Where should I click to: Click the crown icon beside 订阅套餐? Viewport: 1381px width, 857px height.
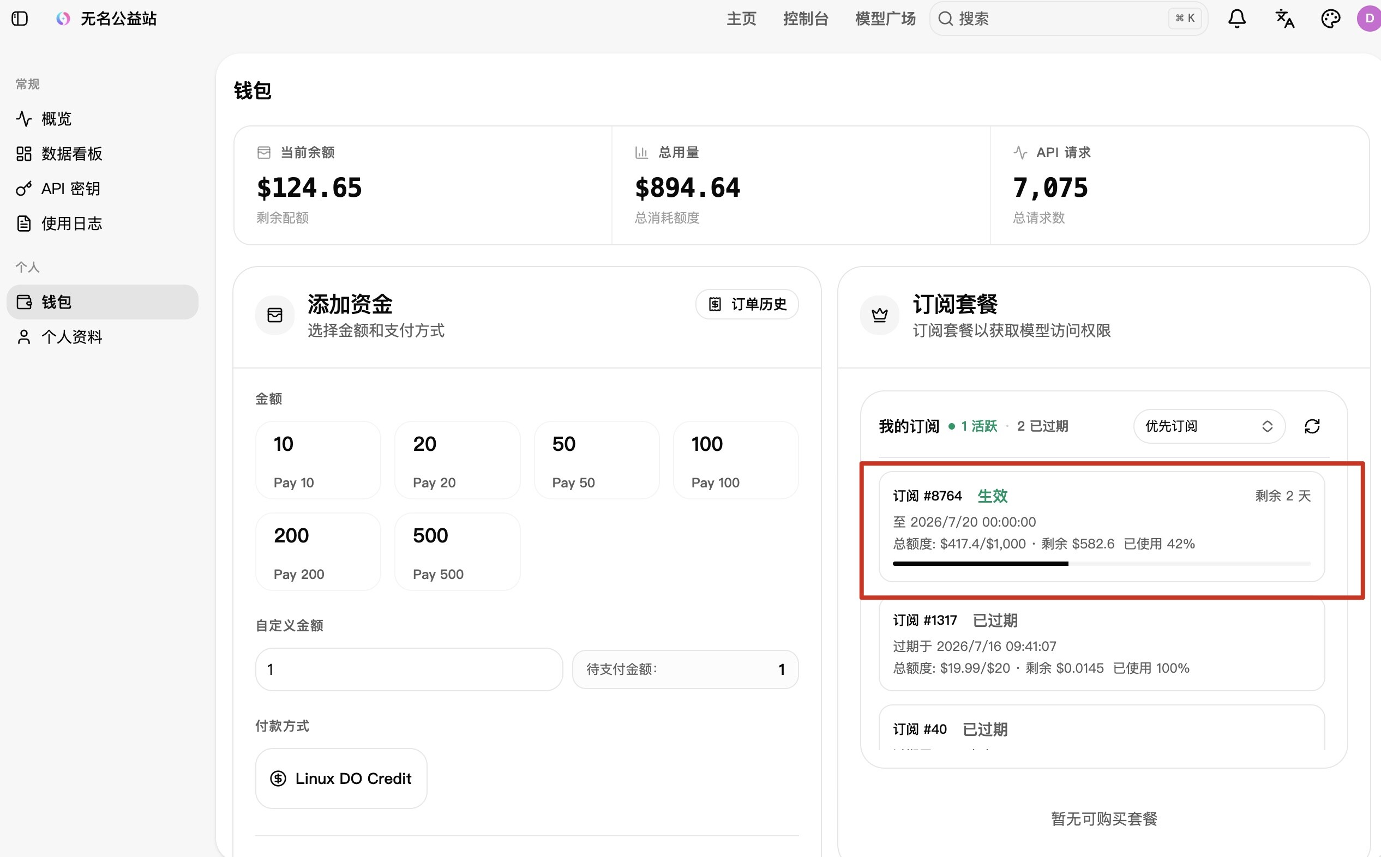[x=879, y=315]
